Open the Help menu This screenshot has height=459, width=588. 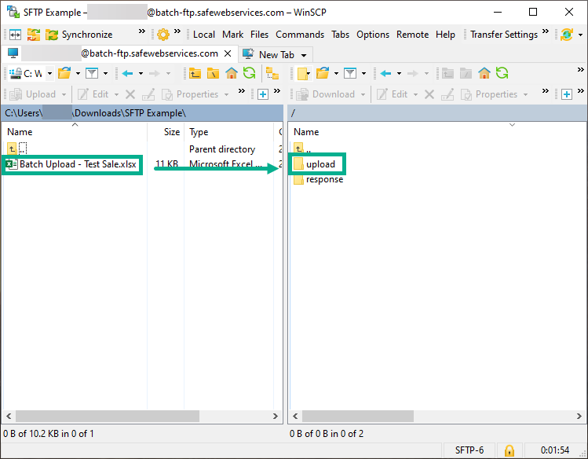coord(445,35)
